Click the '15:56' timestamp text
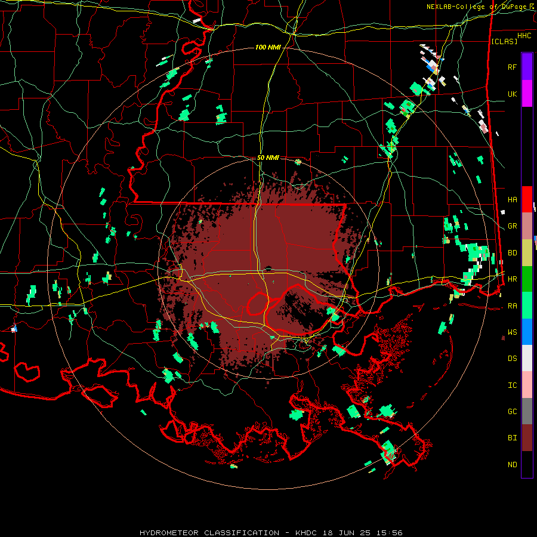Image resolution: width=537 pixels, height=537 pixels. pos(391,533)
